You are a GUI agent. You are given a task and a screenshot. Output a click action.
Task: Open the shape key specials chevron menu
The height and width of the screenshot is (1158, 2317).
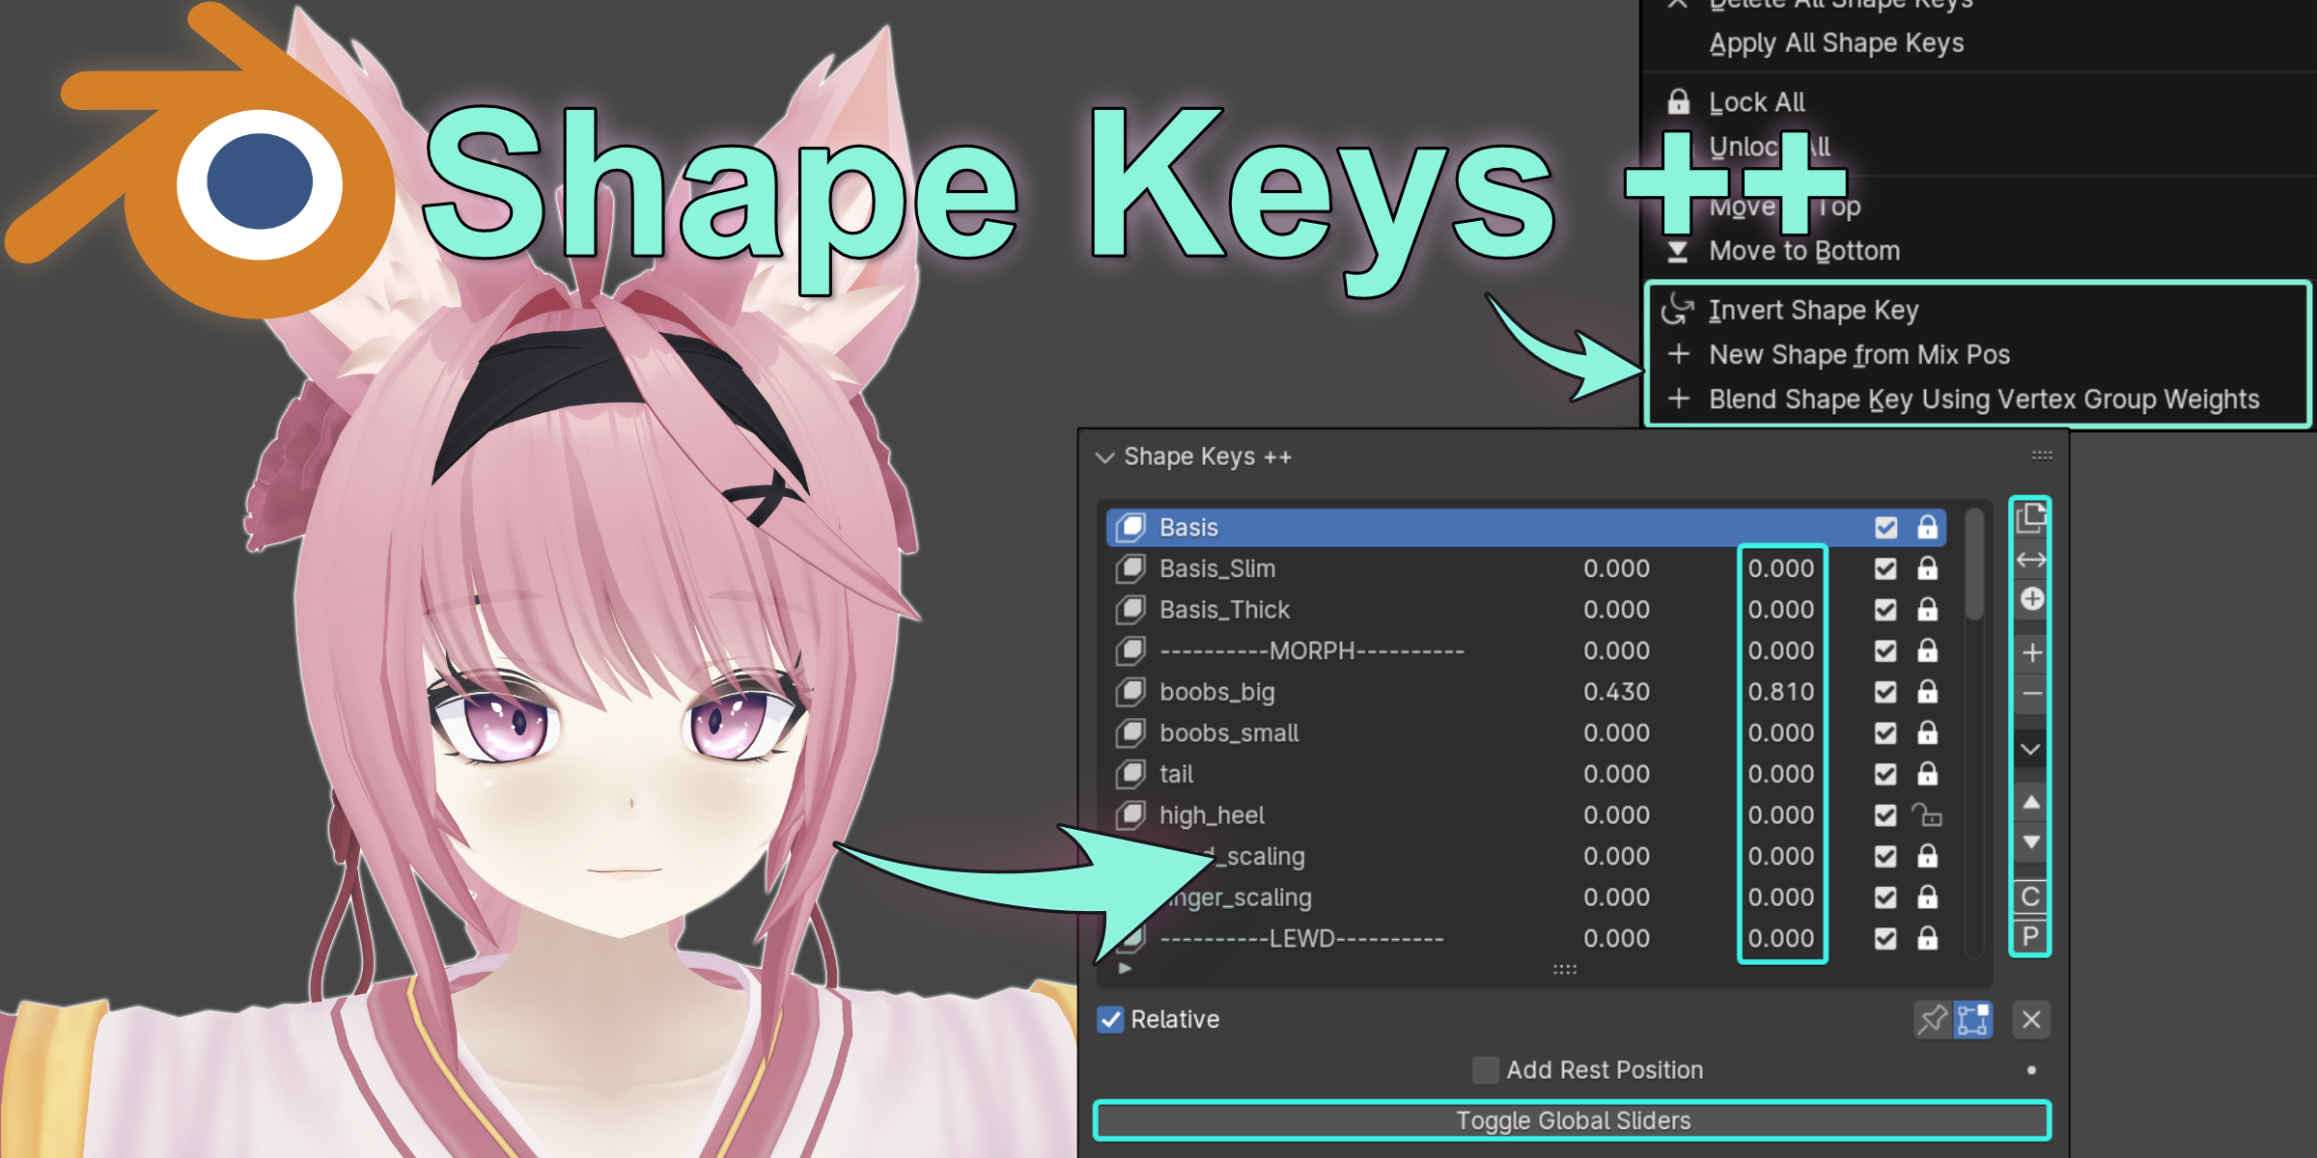2031,749
